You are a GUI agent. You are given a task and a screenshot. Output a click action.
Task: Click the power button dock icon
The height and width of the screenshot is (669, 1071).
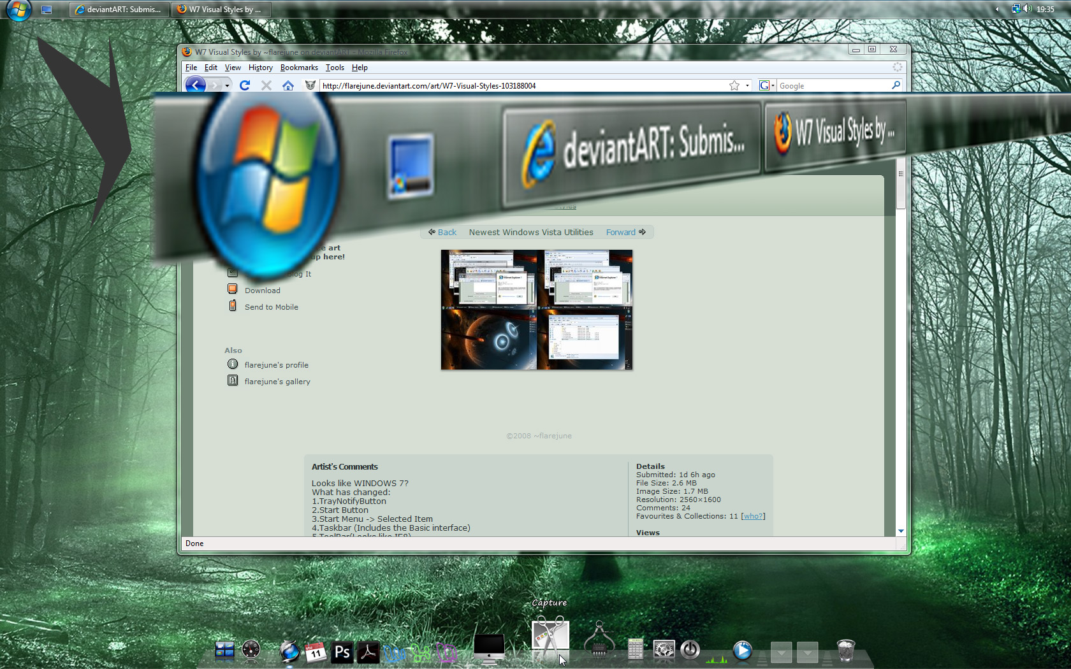[690, 650]
